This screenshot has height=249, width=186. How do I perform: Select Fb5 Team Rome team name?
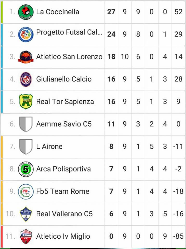[63, 191]
